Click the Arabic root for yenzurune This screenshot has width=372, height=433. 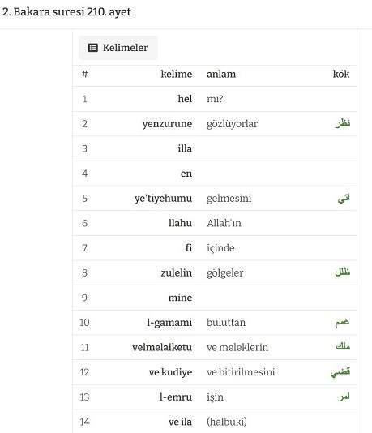tap(343, 123)
